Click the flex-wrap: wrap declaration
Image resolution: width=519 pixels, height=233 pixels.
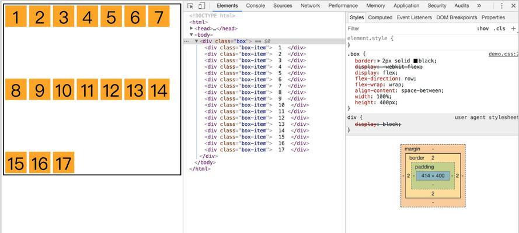[x=379, y=85]
